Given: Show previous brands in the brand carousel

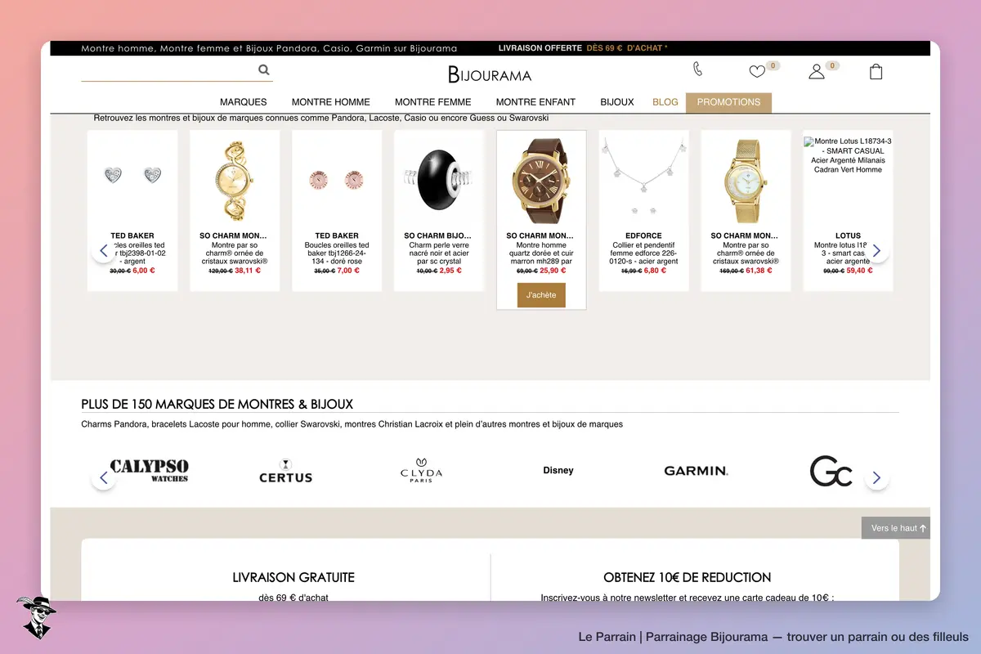Looking at the screenshot, I should [x=104, y=477].
